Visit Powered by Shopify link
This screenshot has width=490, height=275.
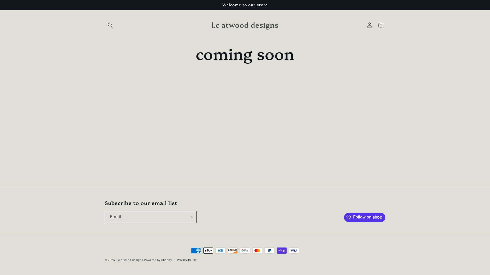point(158,260)
